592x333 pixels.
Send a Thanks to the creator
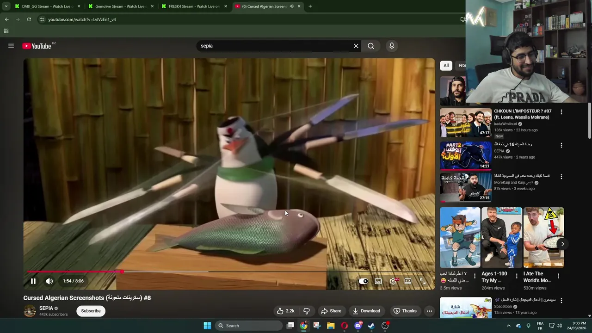pyautogui.click(x=405, y=311)
